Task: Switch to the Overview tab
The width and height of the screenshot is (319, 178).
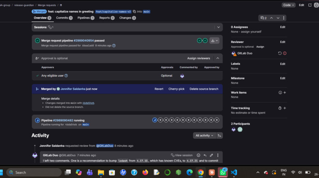Action: 42,18
